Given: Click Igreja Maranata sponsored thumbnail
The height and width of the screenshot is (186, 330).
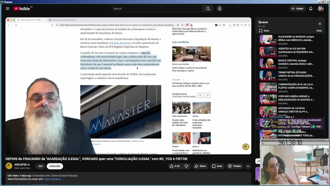Looking at the screenshot, I should (181, 108).
